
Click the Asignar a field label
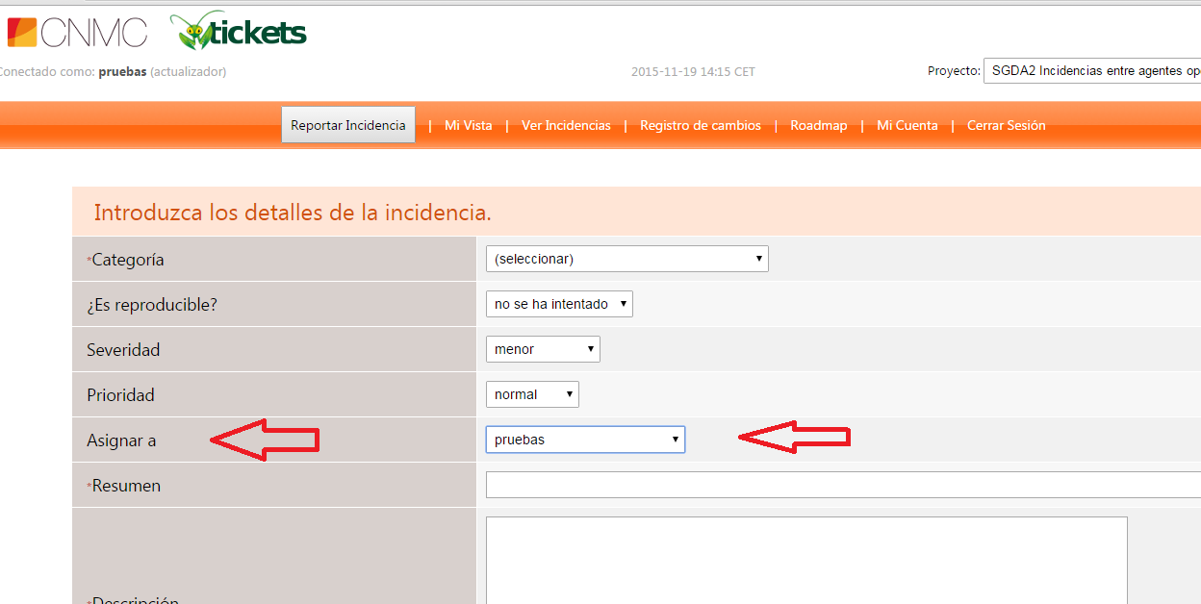pyautogui.click(x=121, y=440)
